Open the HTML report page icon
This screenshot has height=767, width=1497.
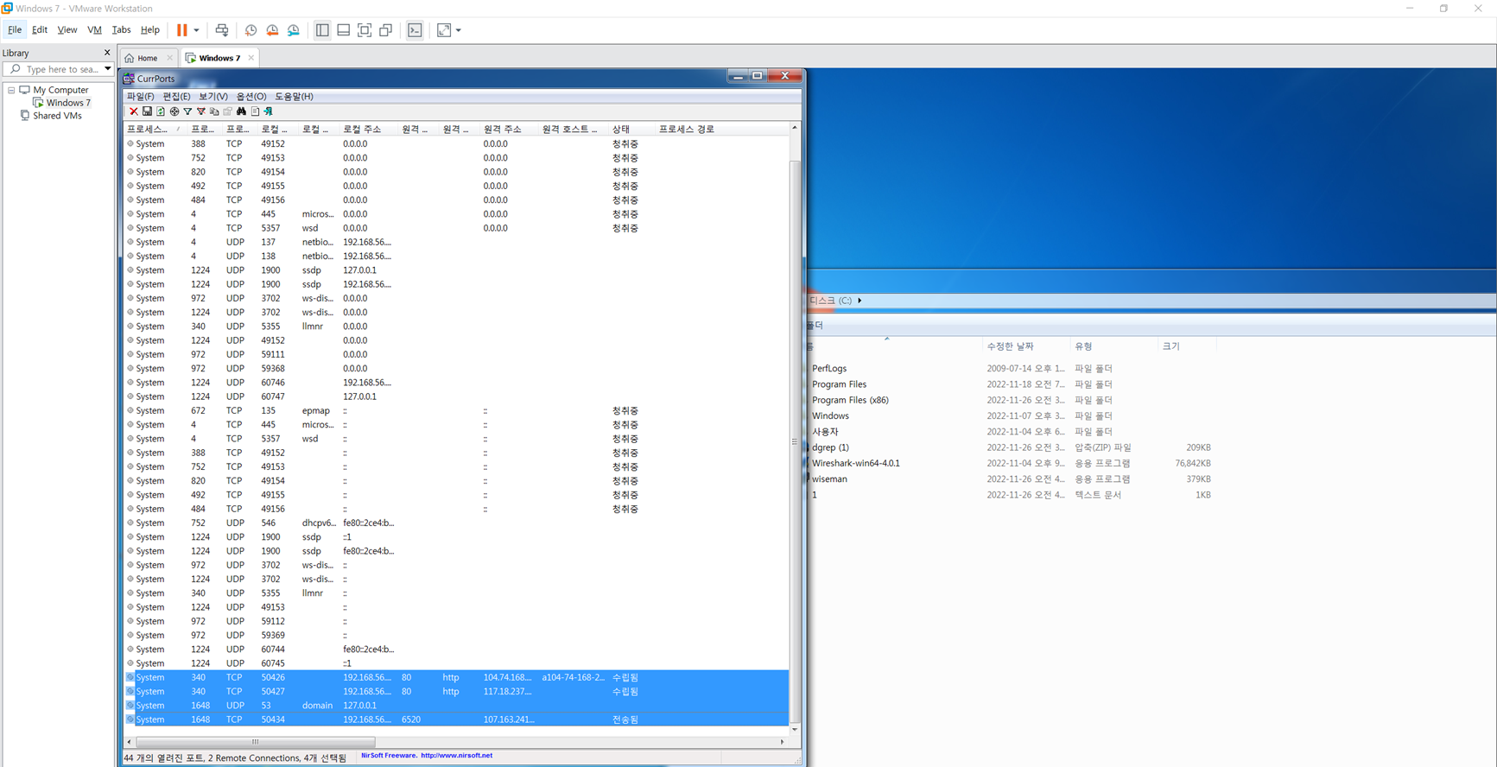pyautogui.click(x=255, y=111)
